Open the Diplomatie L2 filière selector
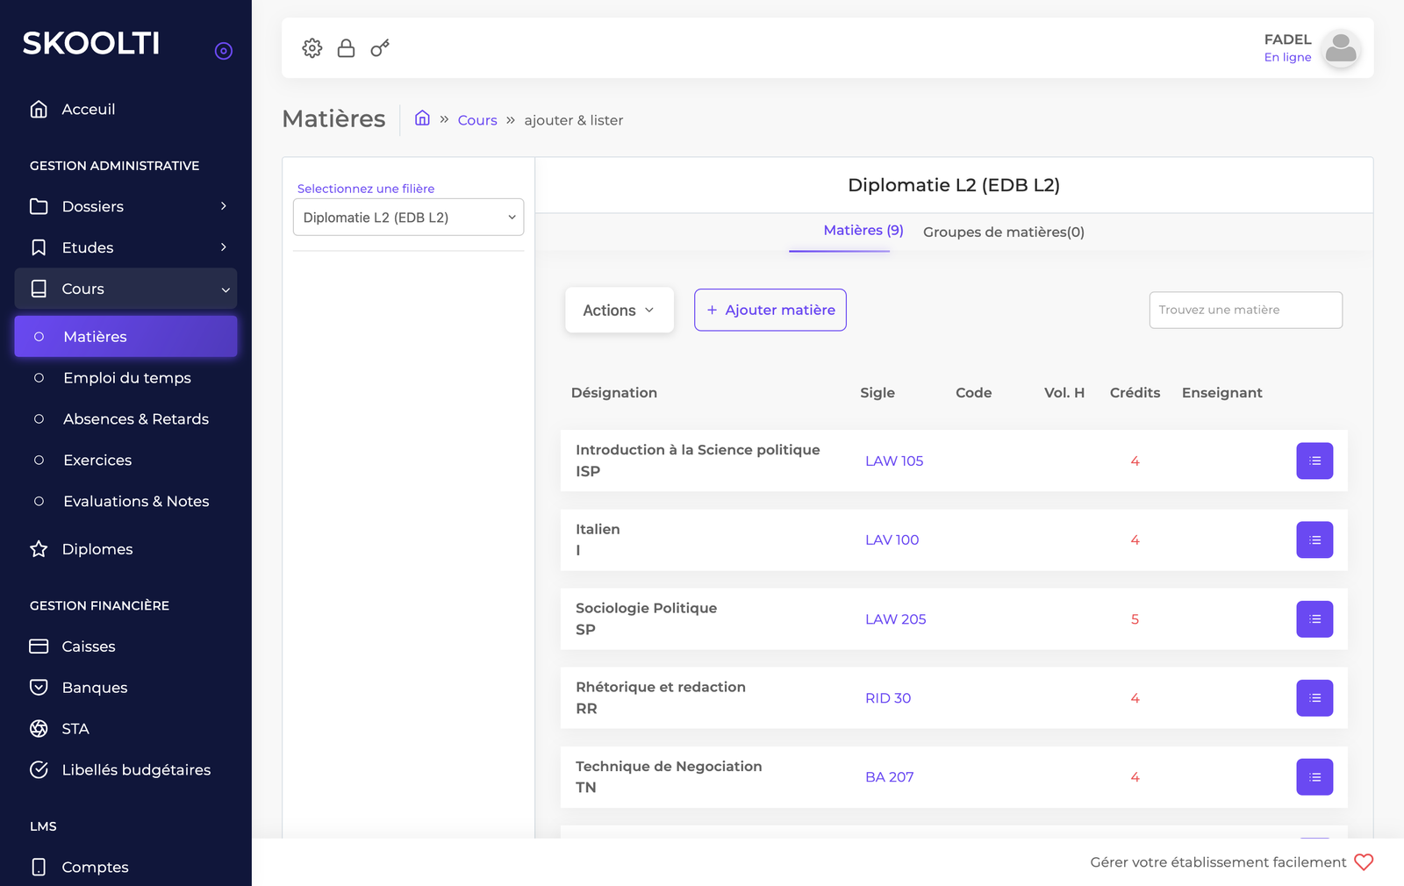 tap(408, 217)
